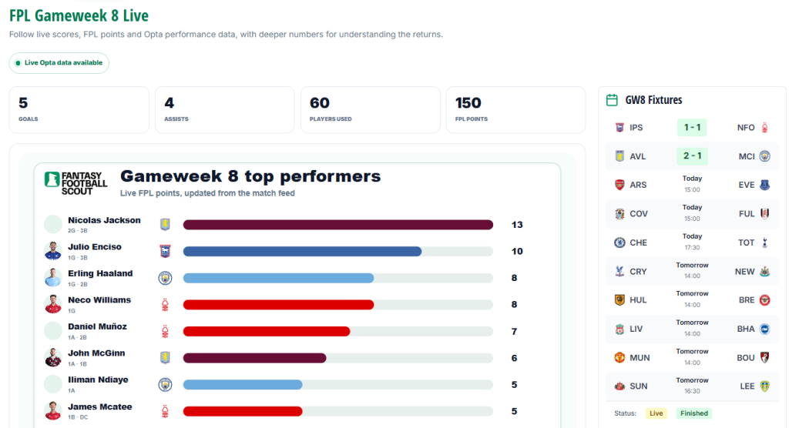This screenshot has height=428, width=789.
Task: Click the 5 Goals stat card
Action: (x=79, y=109)
